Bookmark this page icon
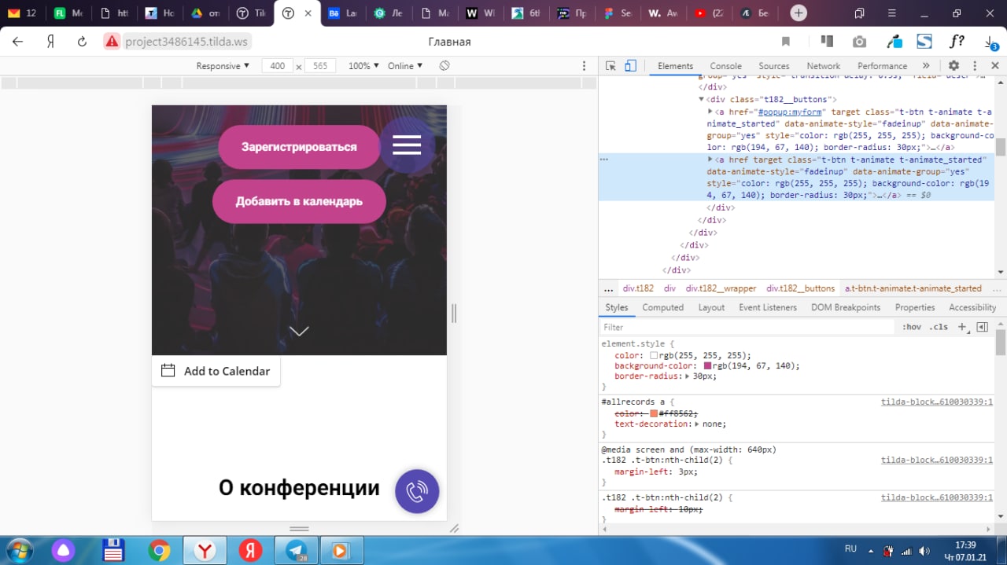This screenshot has height=565, width=1007. pos(786,42)
